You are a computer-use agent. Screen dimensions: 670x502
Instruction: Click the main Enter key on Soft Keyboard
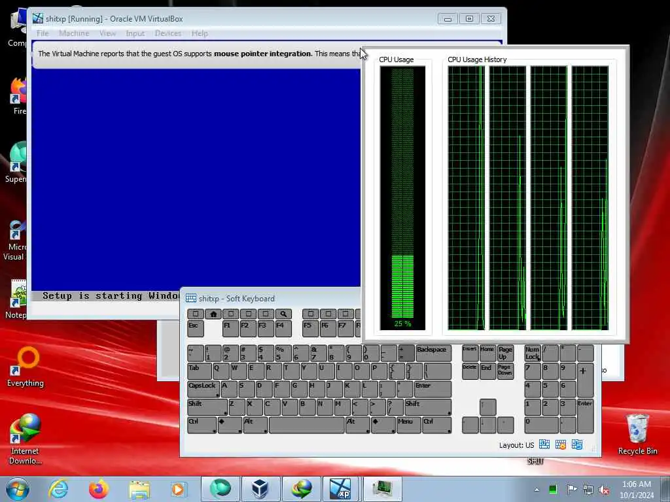click(x=432, y=390)
